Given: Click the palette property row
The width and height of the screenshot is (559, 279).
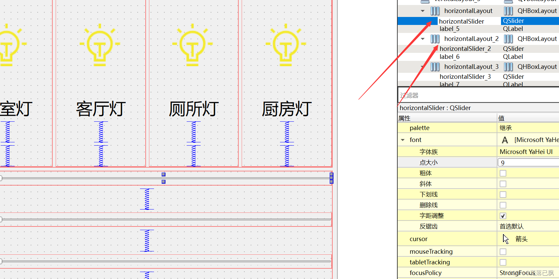Looking at the screenshot, I should point(478,128).
